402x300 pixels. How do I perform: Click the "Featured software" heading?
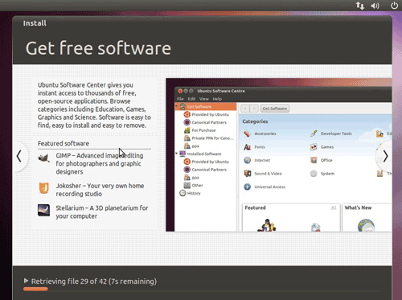[x=64, y=143]
